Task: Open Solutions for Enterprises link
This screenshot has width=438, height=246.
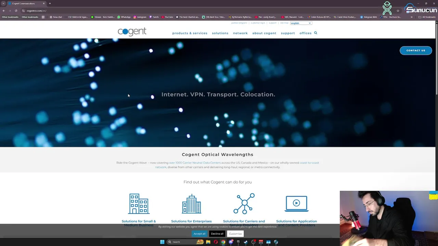Action: (x=191, y=221)
